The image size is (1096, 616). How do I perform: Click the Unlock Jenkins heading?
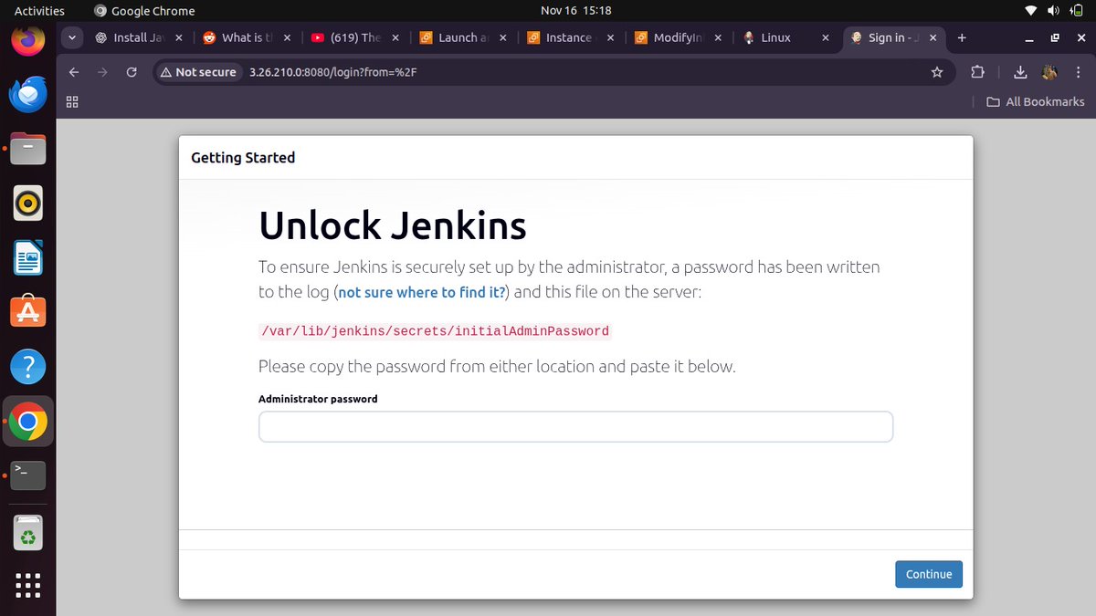click(x=393, y=225)
